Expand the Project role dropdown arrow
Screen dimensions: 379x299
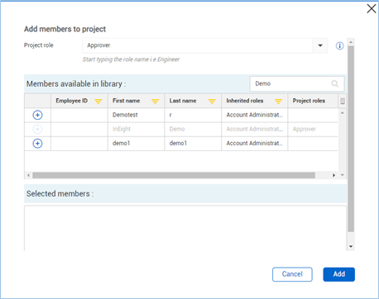[x=320, y=45]
